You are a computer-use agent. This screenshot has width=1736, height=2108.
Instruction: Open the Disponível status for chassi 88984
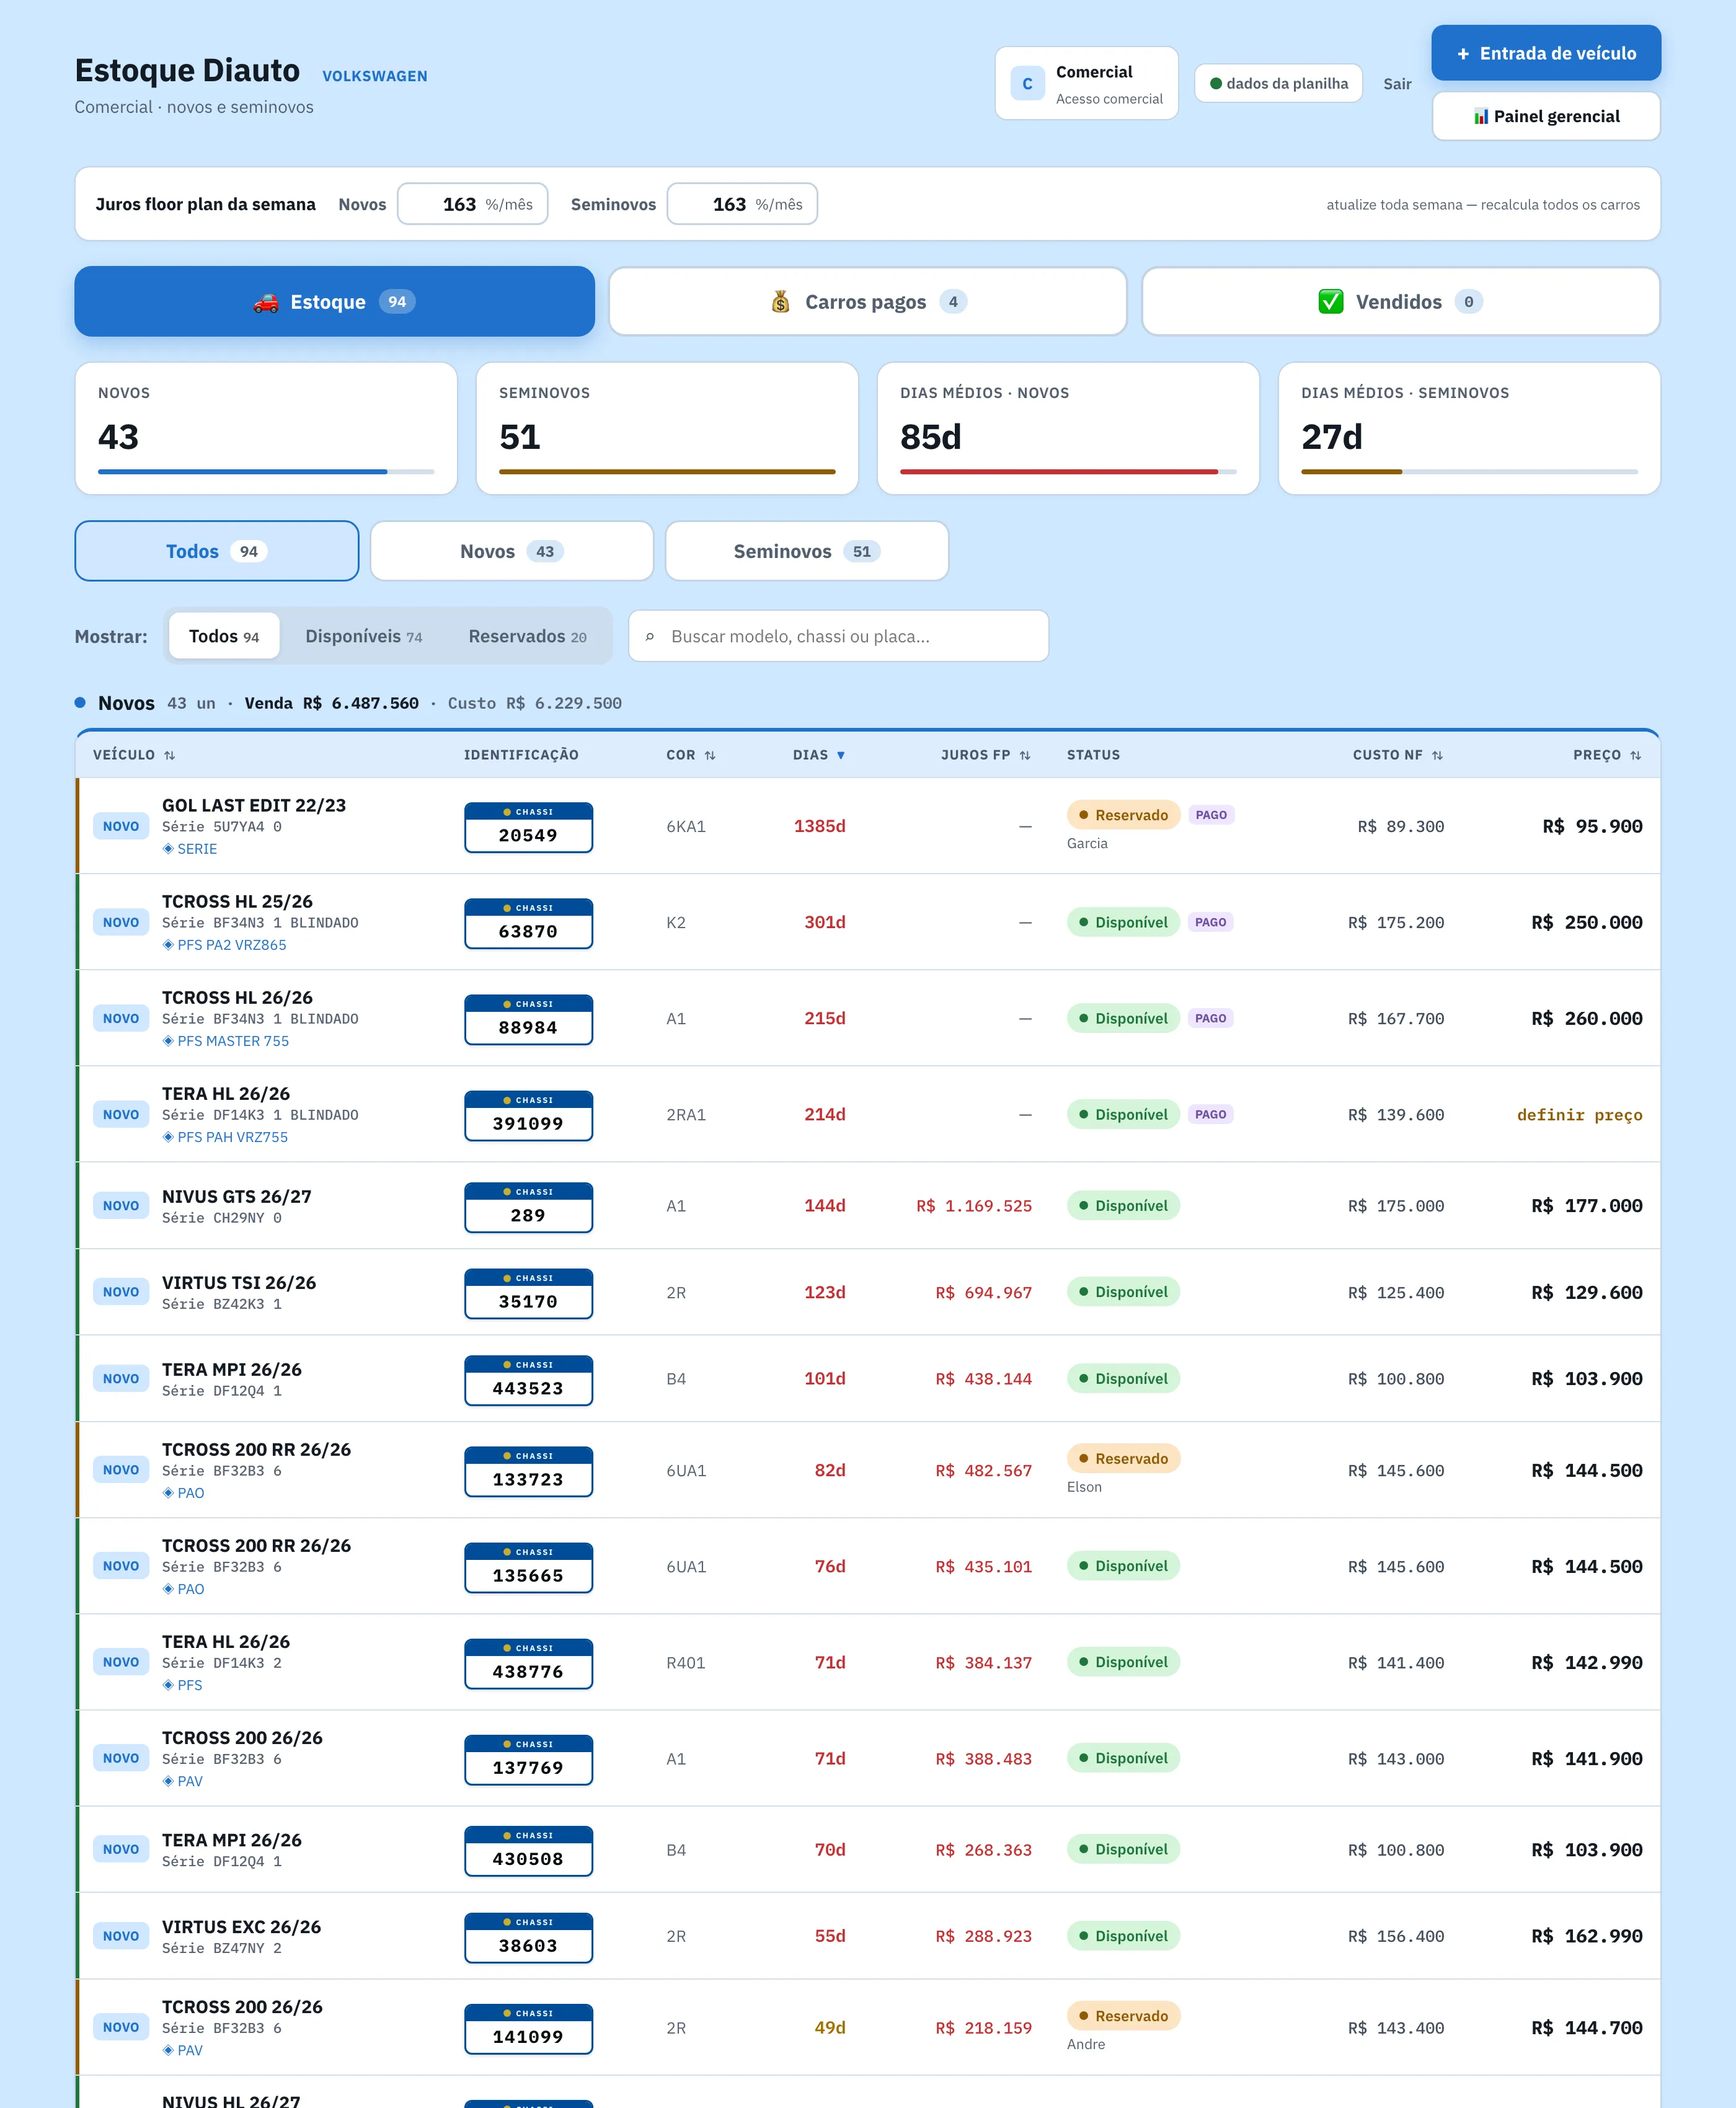click(1123, 1018)
